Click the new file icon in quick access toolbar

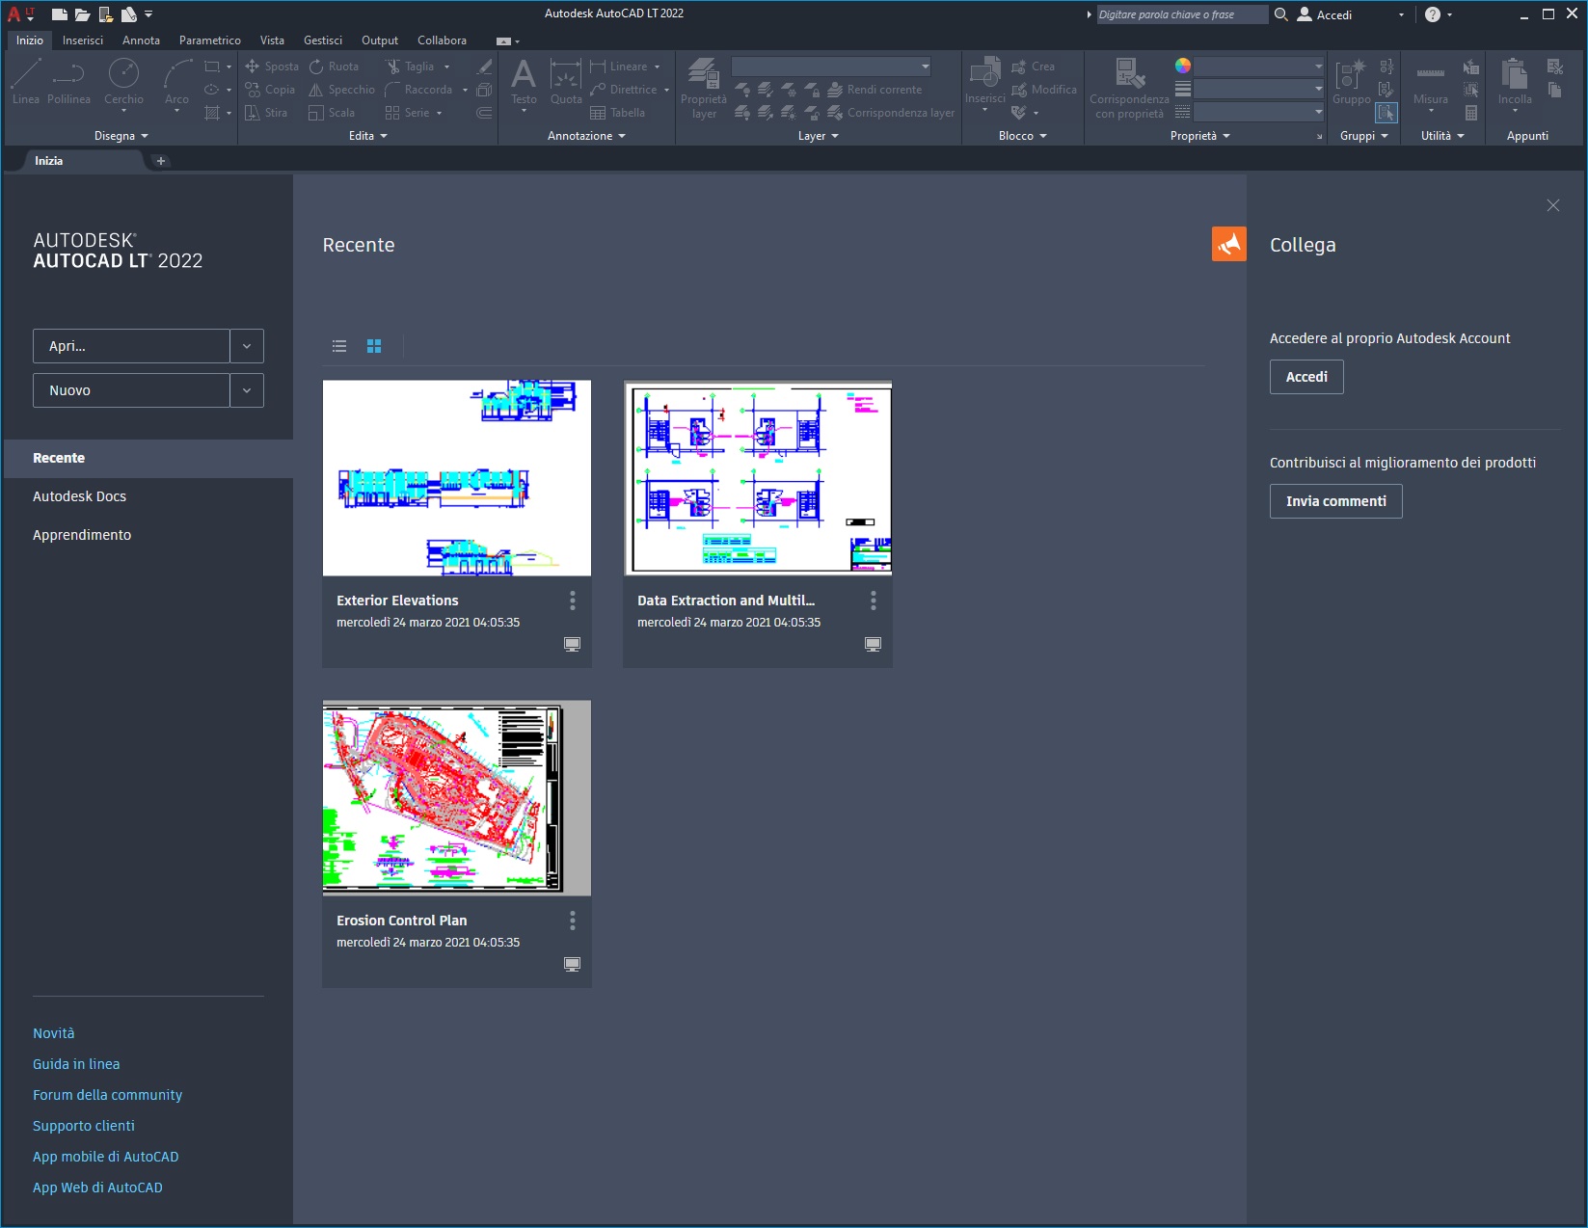(x=60, y=14)
